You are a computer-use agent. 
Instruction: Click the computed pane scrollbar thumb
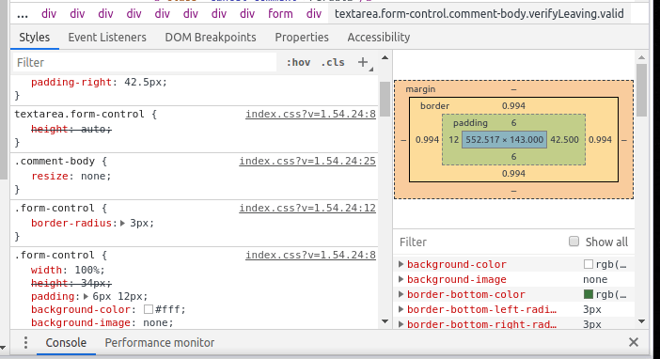(641, 90)
